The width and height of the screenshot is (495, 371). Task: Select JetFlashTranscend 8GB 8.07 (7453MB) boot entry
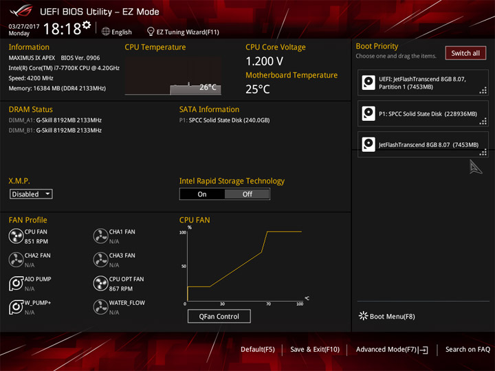click(423, 144)
